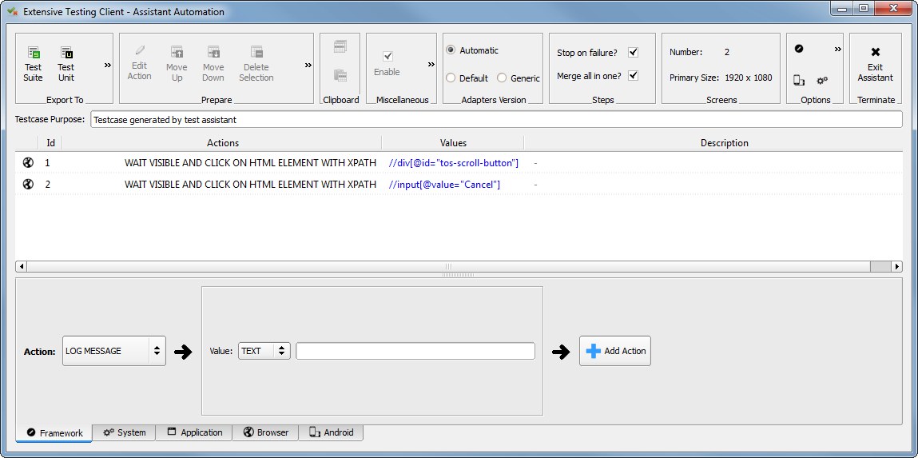Toggle Merge all in one checkbox
This screenshot has height=458, width=918.
click(633, 76)
